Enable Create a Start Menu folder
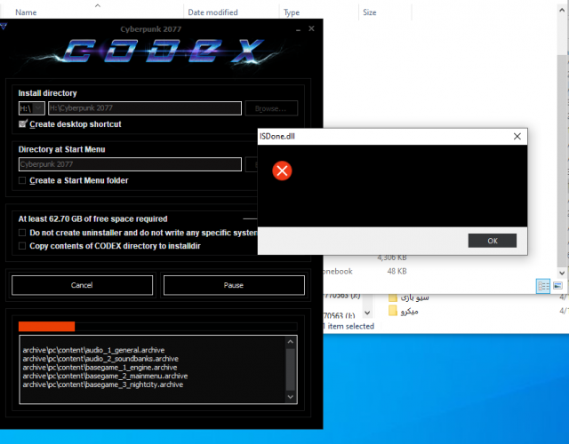569x444 pixels. [x=23, y=181]
